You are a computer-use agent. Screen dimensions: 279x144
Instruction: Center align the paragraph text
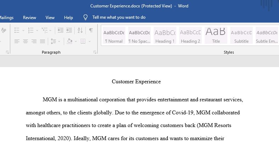pos(25,41)
